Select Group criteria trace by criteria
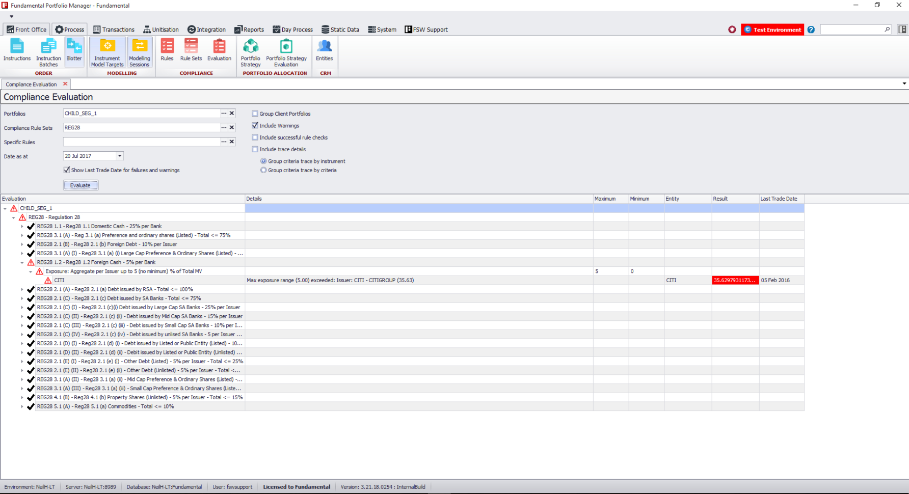Viewport: 909px width, 494px height. 263,170
